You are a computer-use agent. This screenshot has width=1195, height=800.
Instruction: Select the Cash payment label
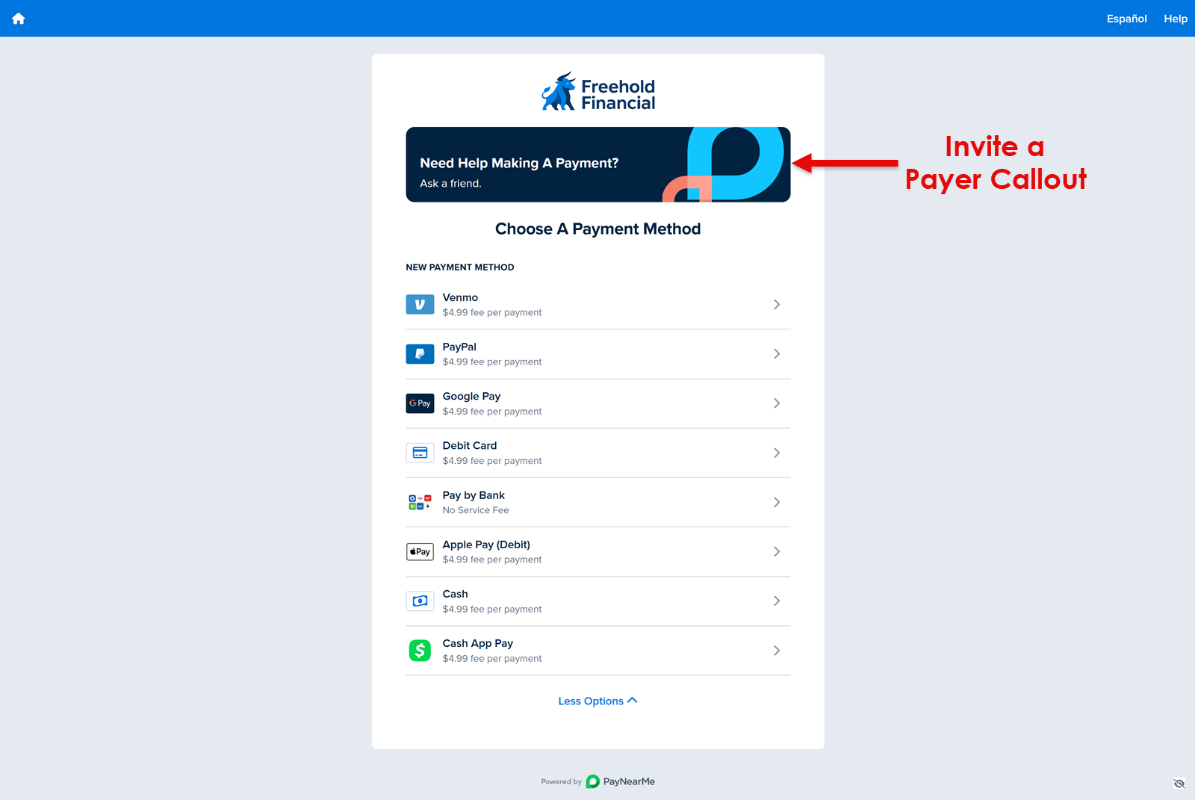pos(455,594)
